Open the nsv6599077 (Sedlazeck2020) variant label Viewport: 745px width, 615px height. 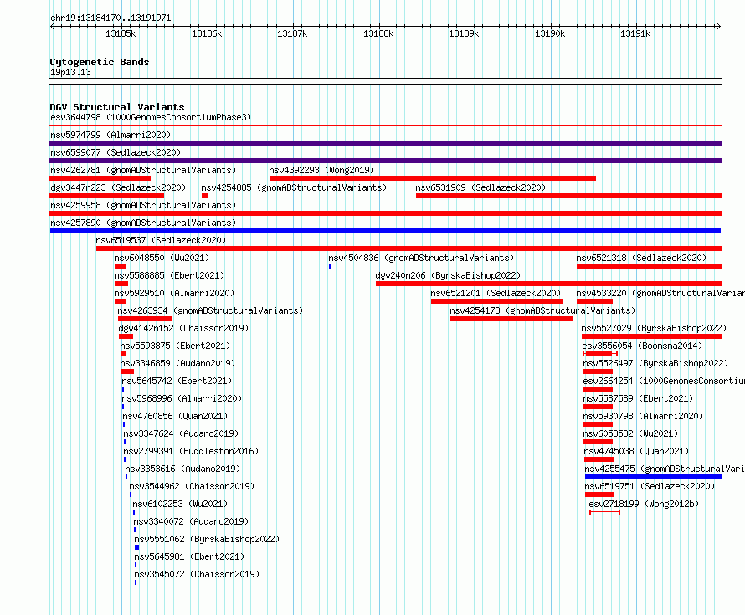tap(116, 152)
